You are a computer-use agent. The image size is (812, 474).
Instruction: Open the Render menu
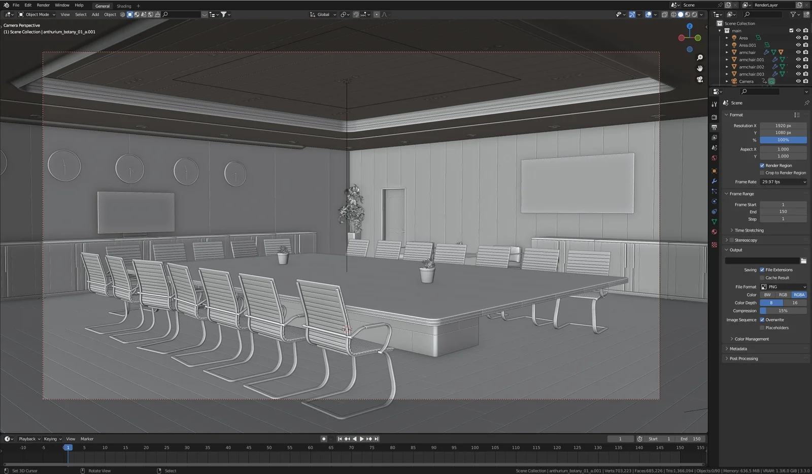[x=43, y=5]
